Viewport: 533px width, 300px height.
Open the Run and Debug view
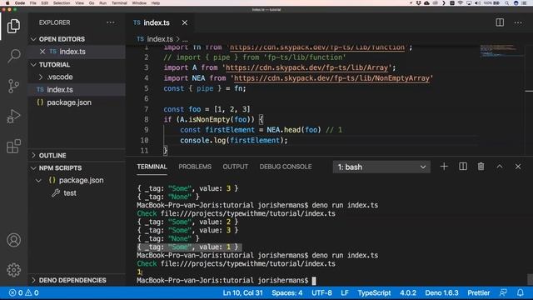point(13,117)
